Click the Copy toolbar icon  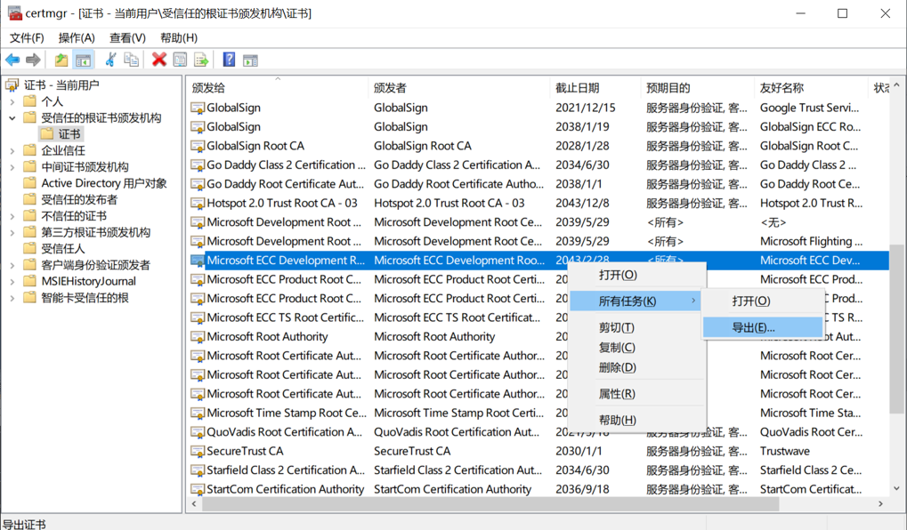pos(132,60)
